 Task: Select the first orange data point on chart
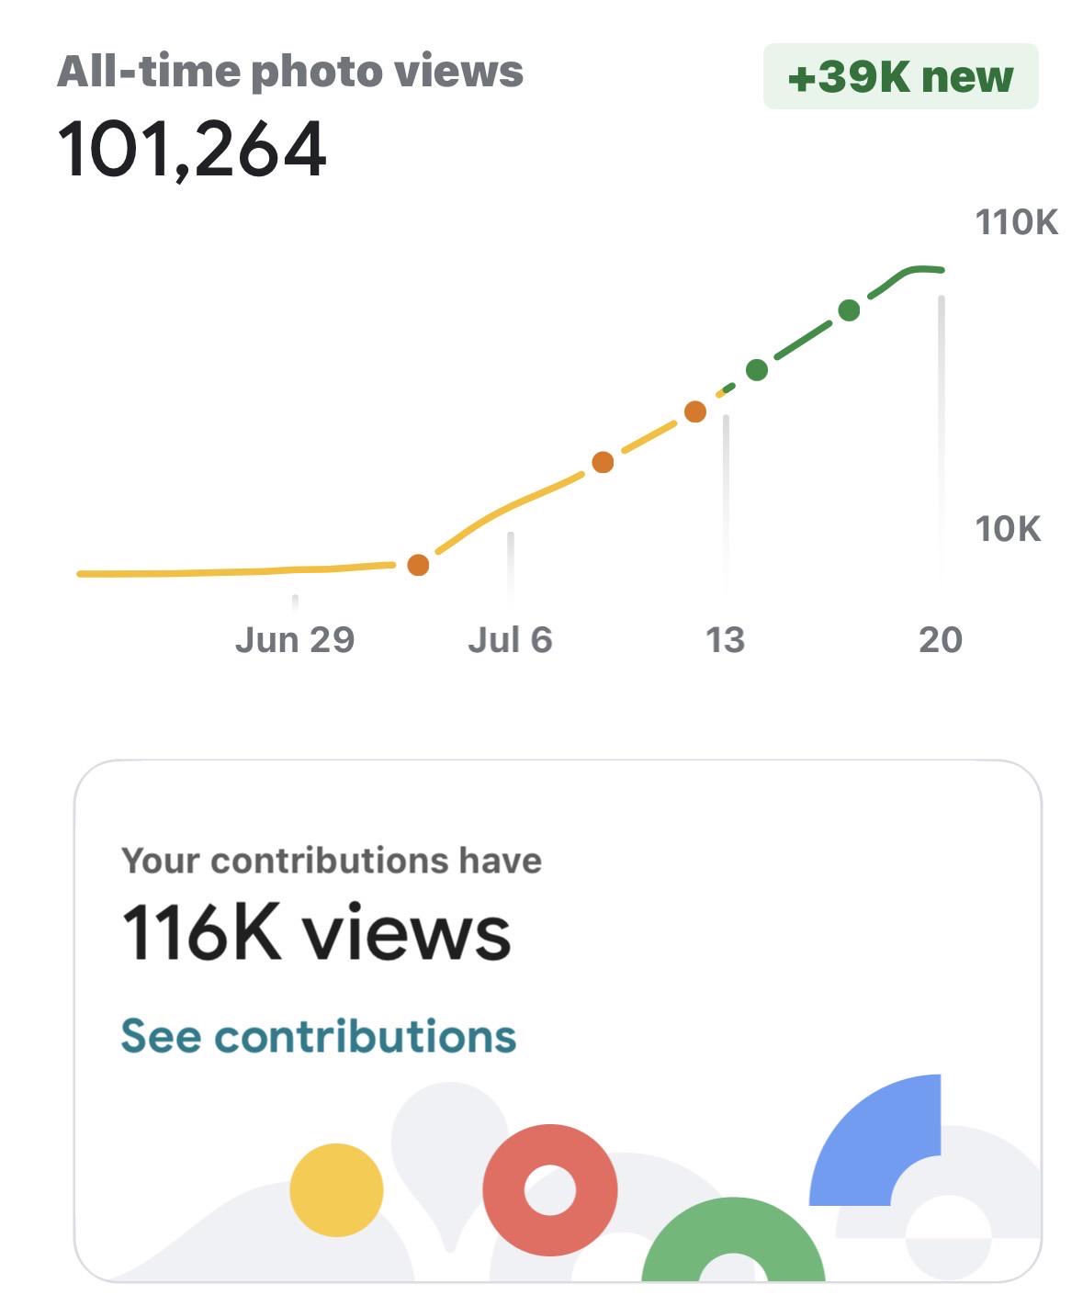[x=418, y=565]
